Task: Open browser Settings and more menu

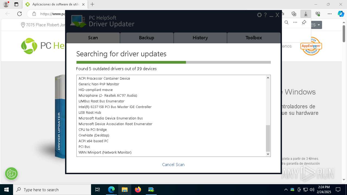Action: [x=330, y=14]
